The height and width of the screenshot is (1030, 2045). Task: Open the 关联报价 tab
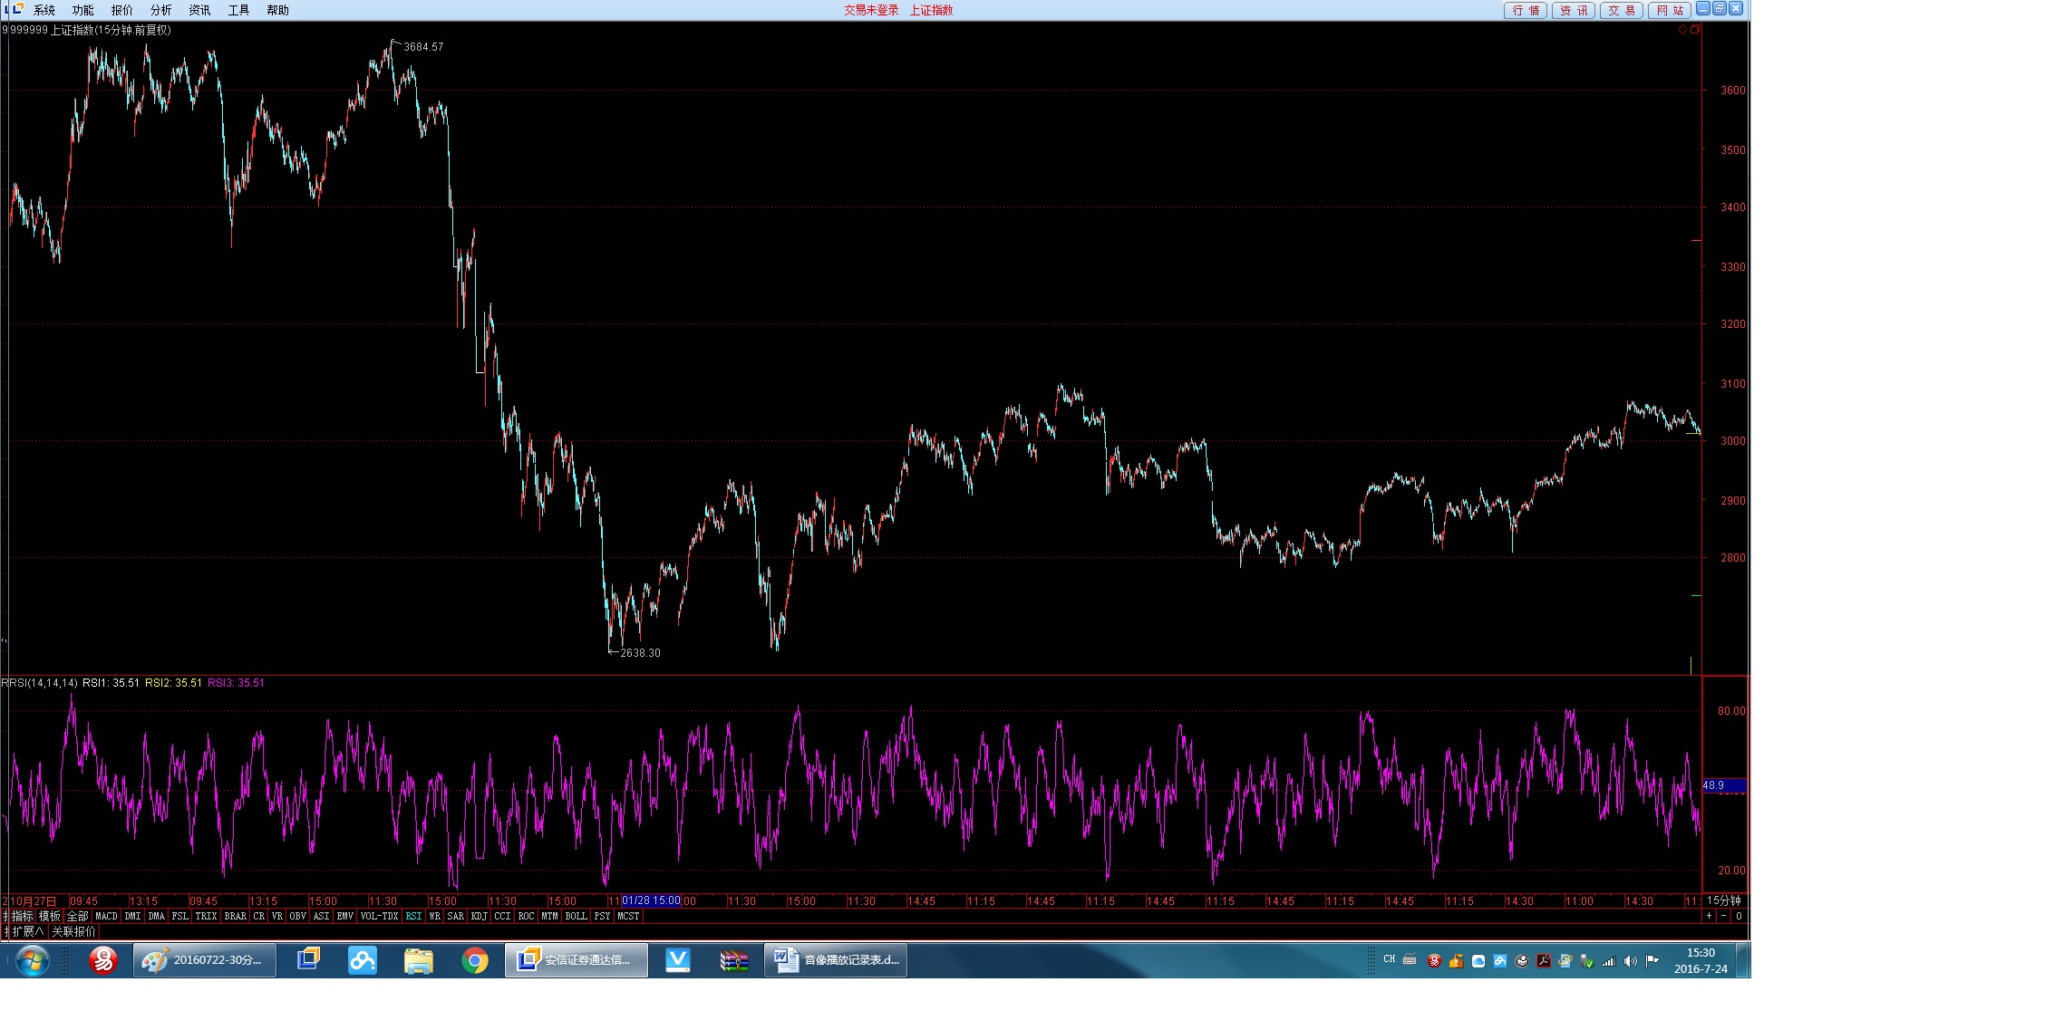pos(73,931)
